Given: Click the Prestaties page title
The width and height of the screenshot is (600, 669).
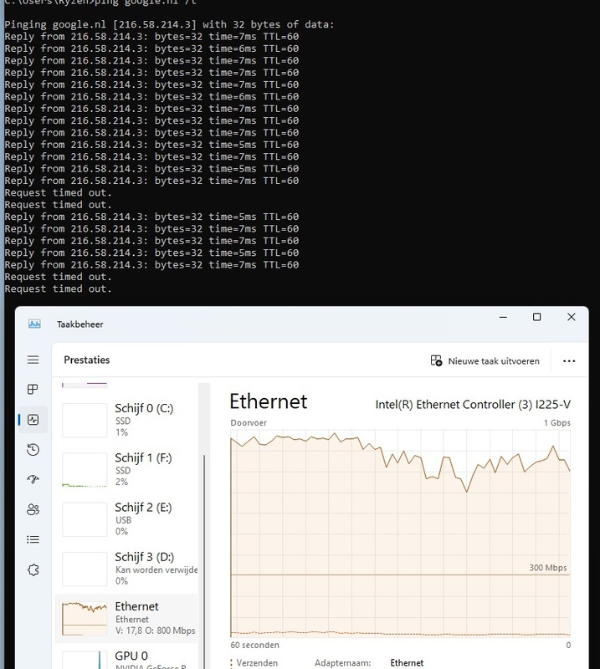Looking at the screenshot, I should [87, 360].
